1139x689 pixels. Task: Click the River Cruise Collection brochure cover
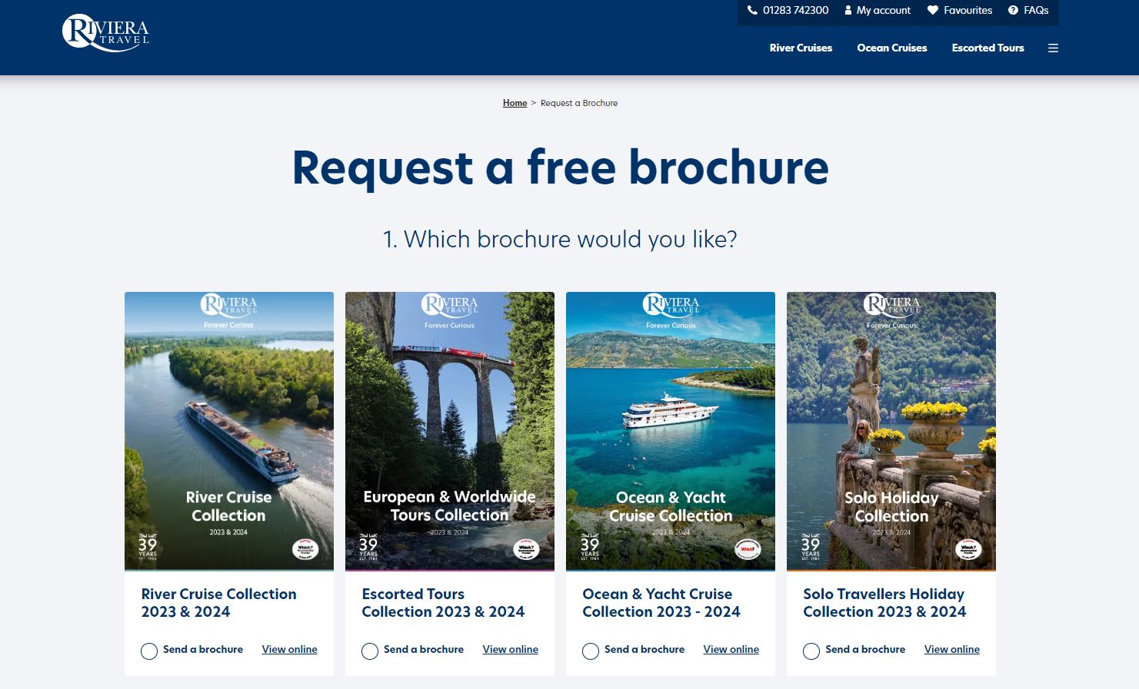229,430
